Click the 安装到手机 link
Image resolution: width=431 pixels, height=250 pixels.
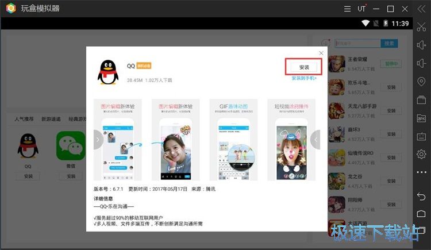[304, 78]
